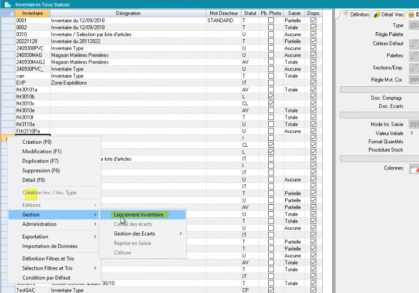419x293 pixels.
Task: Click the Statut column header
Action: [x=250, y=13]
